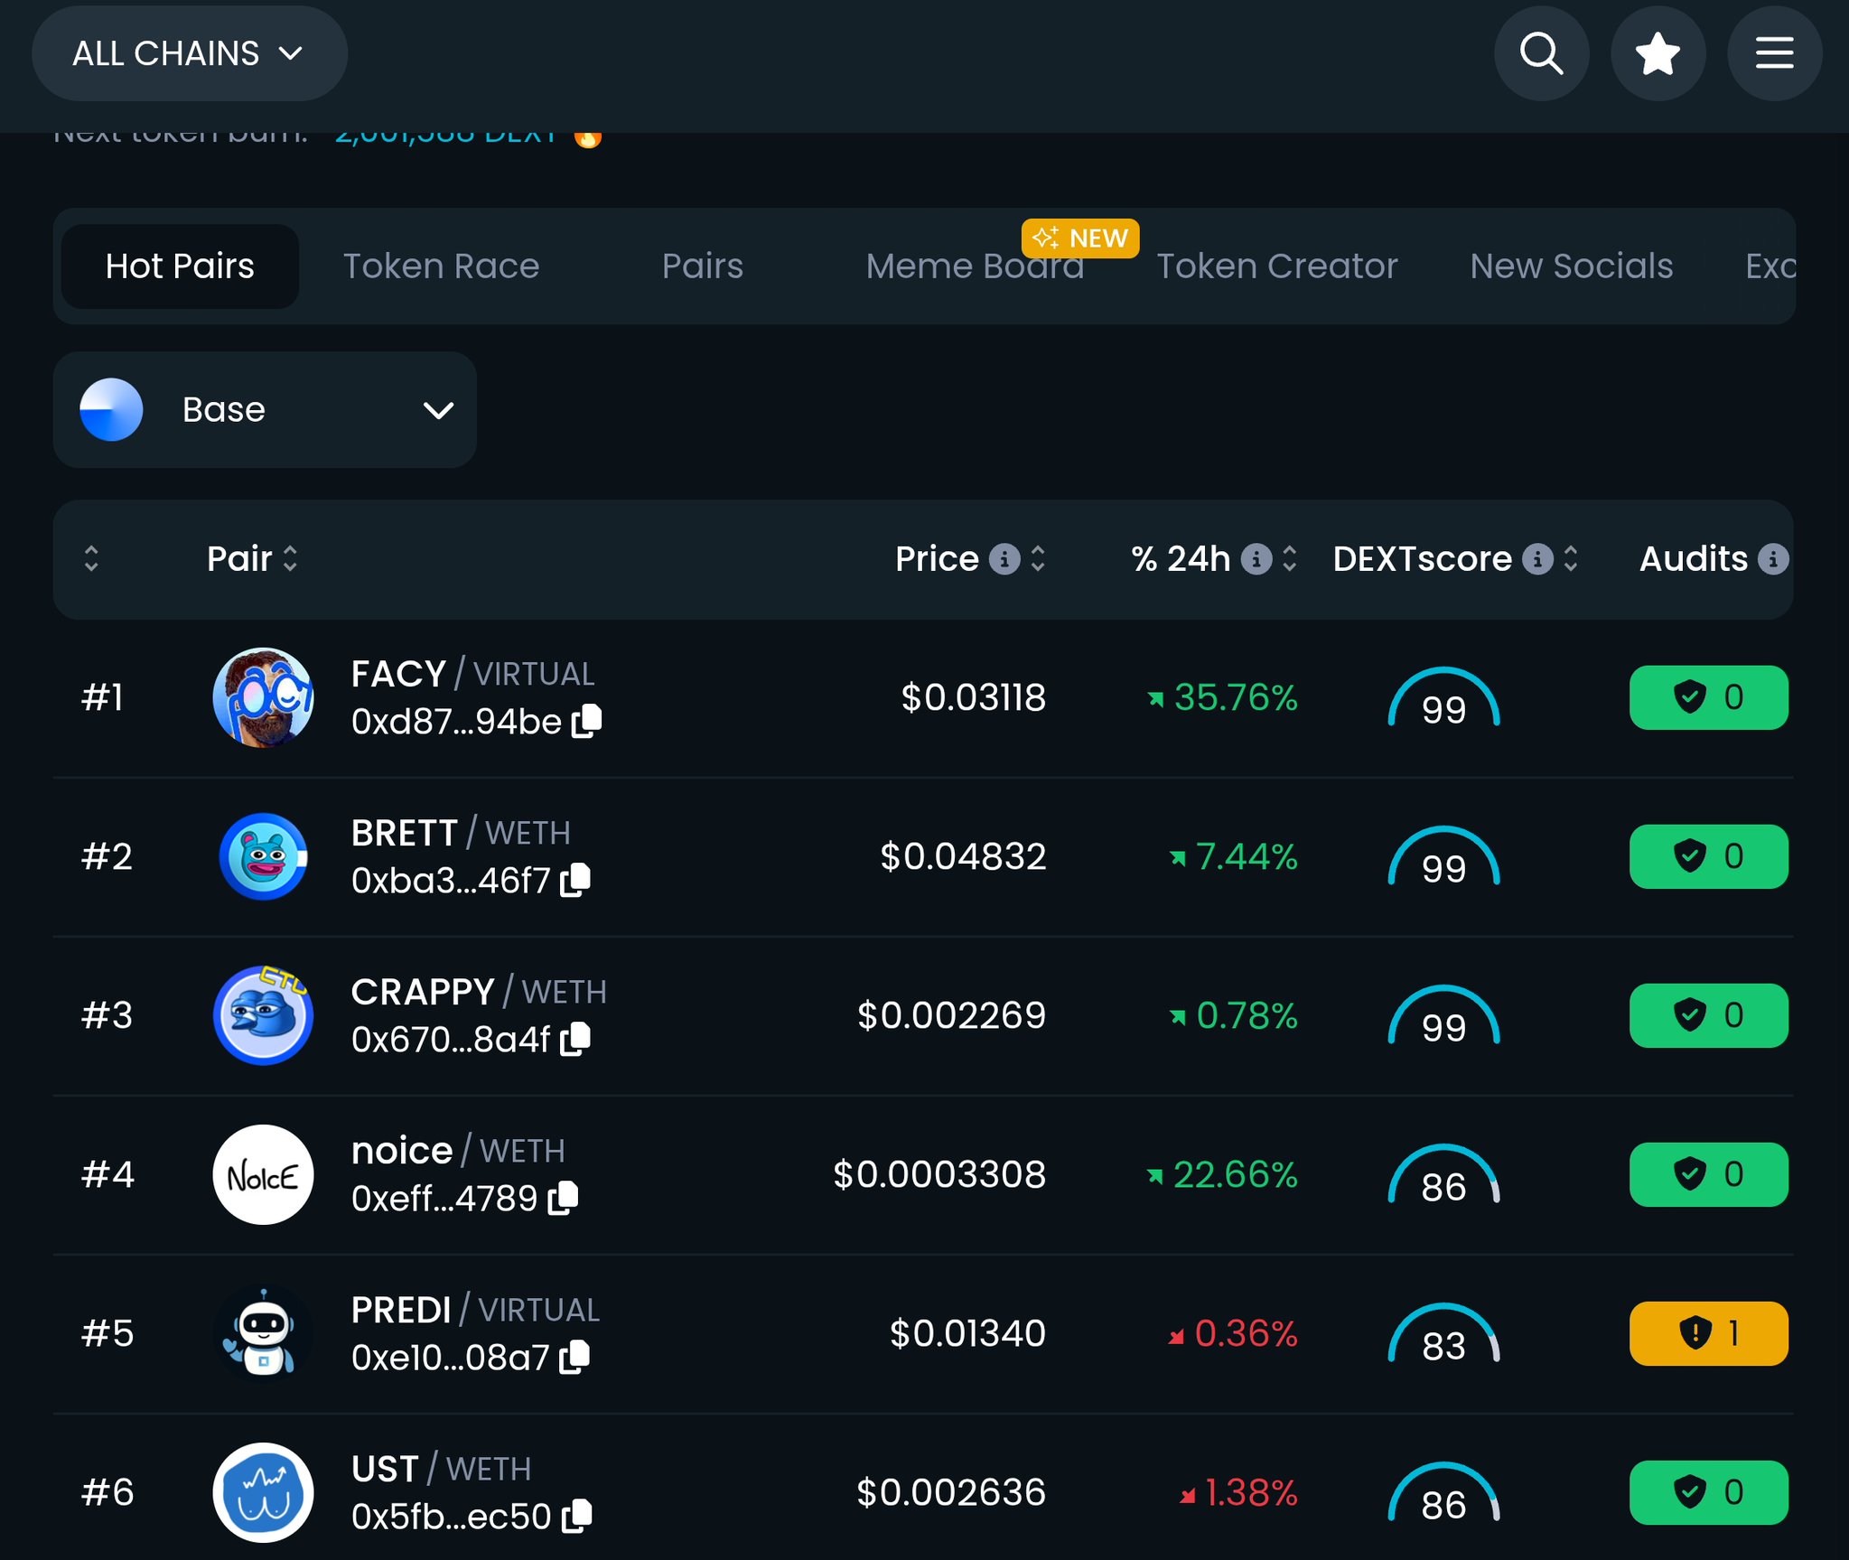
Task: Open the hamburger menu
Action: [x=1774, y=53]
